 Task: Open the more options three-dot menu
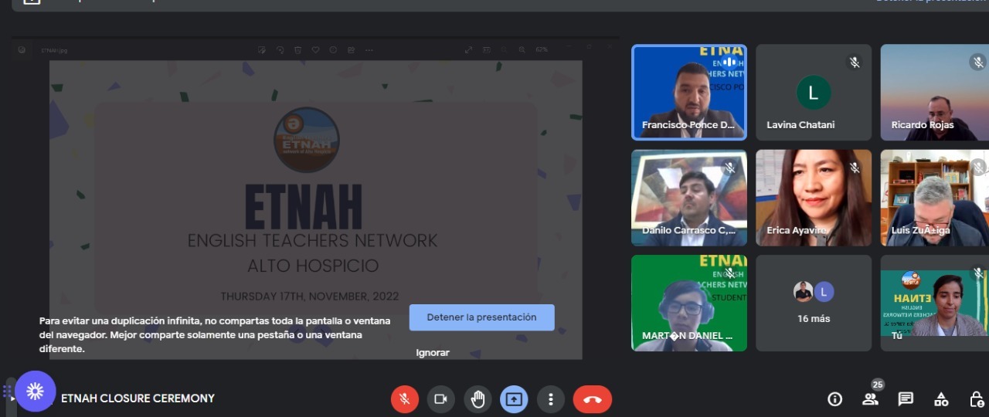[x=551, y=399]
